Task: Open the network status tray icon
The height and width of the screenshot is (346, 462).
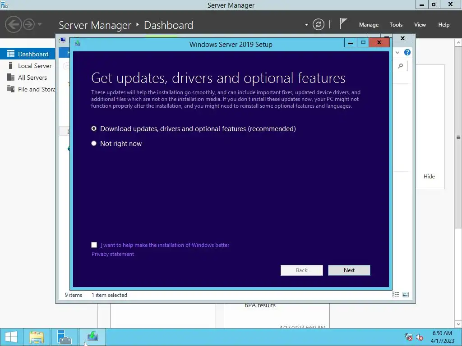Action: click(x=409, y=337)
